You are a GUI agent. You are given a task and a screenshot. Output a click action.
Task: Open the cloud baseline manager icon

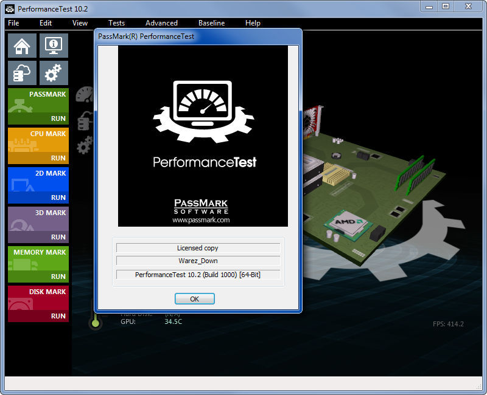click(22, 73)
